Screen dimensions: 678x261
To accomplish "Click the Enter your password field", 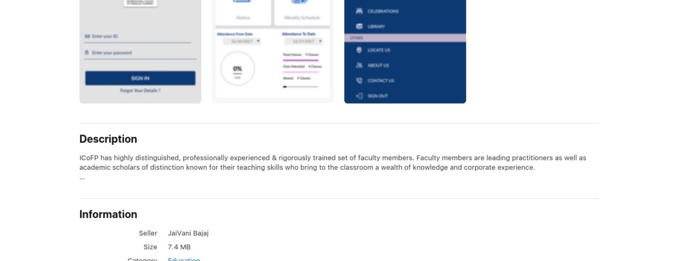I will (x=140, y=53).
